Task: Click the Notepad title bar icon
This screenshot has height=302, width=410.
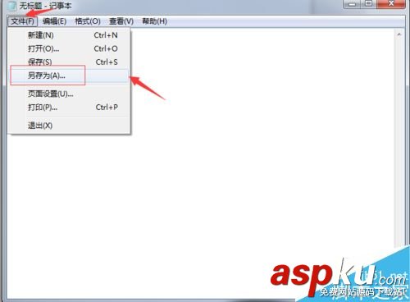Action: (12, 6)
